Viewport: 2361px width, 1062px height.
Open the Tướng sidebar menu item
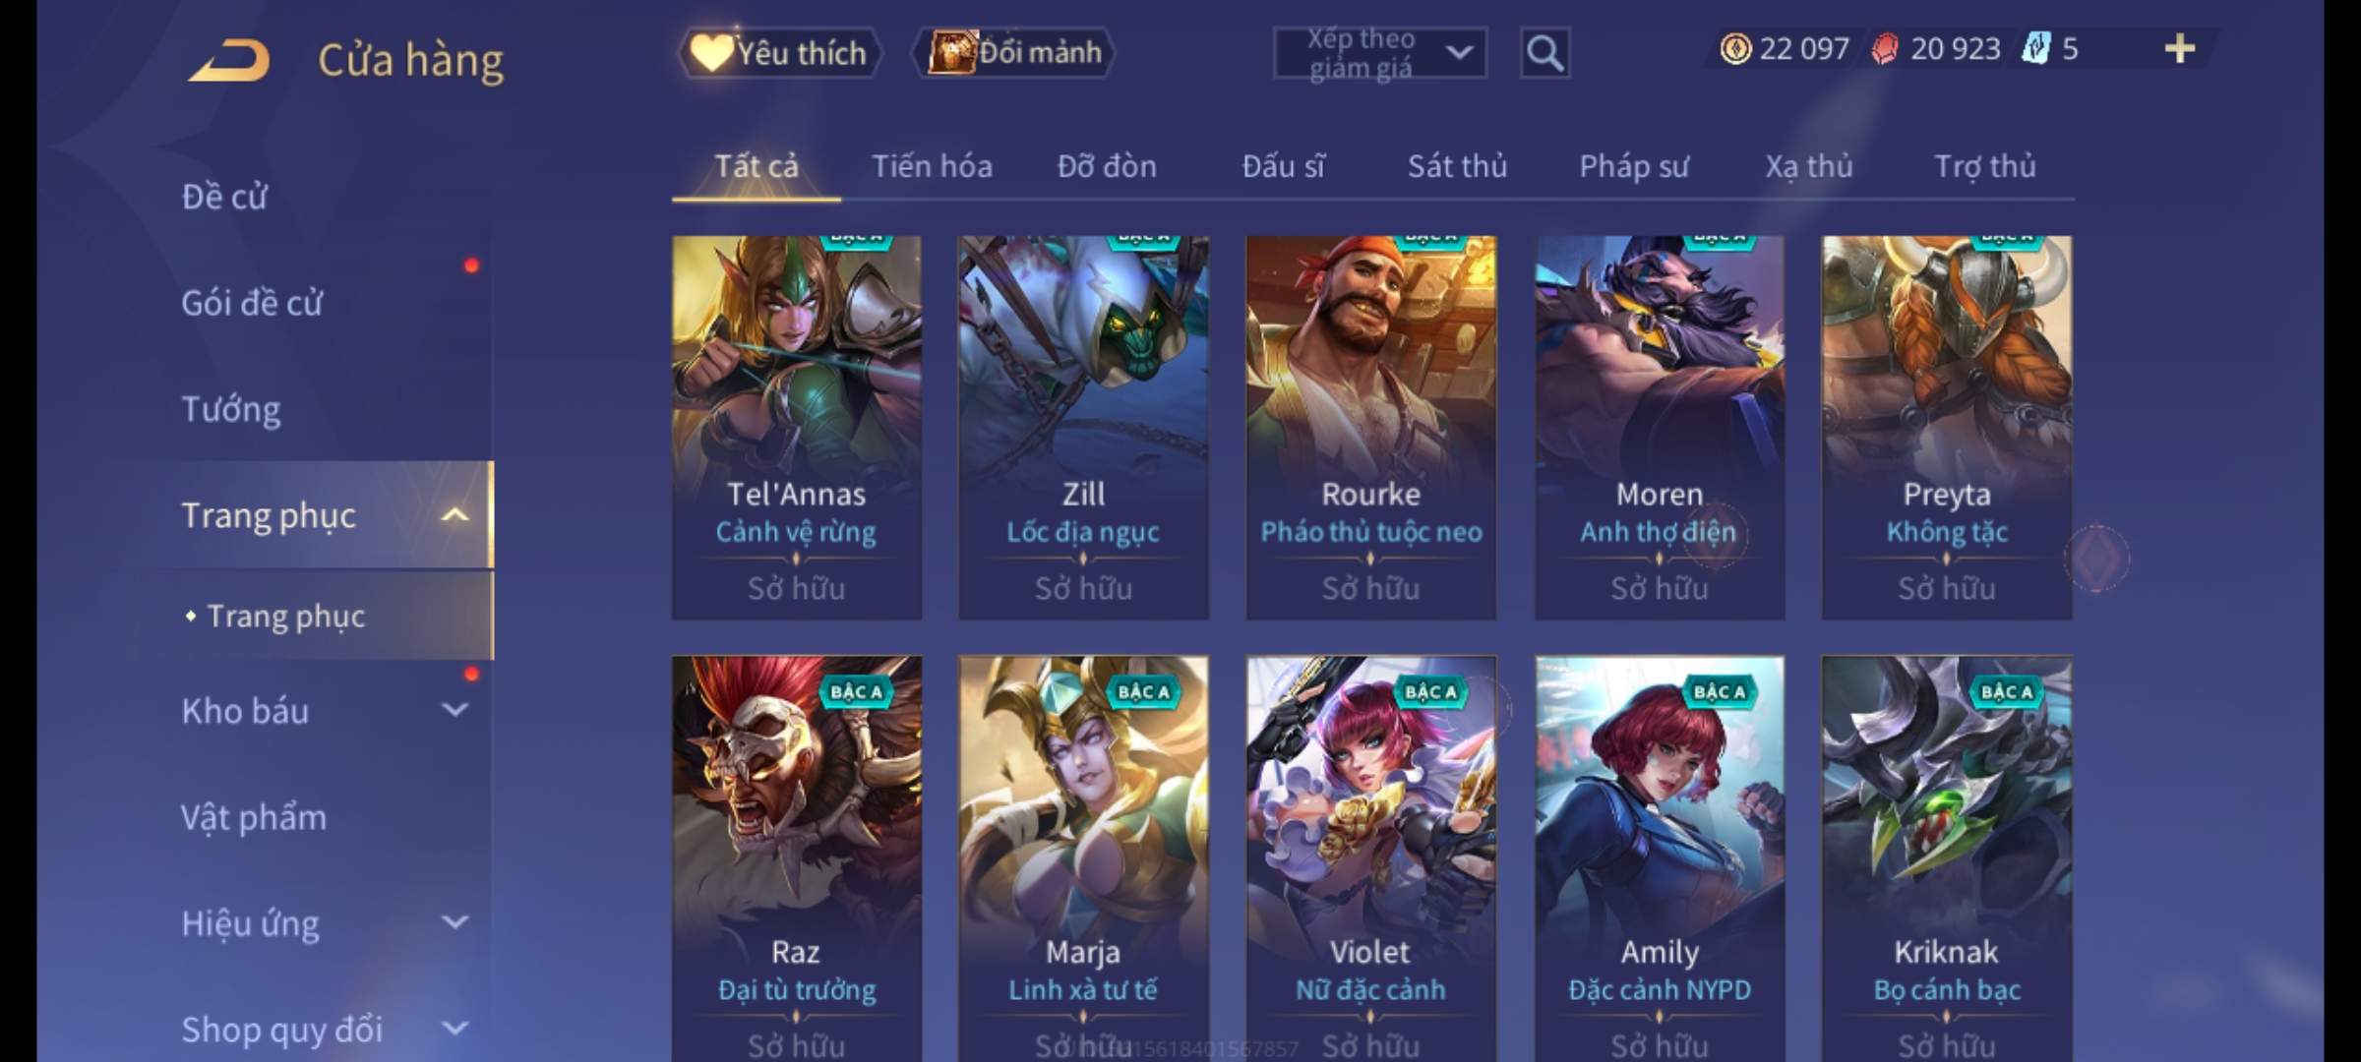230,409
